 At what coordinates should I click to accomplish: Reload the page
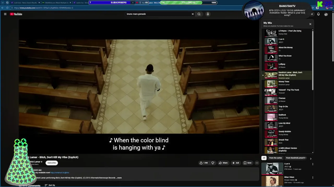[7, 8]
